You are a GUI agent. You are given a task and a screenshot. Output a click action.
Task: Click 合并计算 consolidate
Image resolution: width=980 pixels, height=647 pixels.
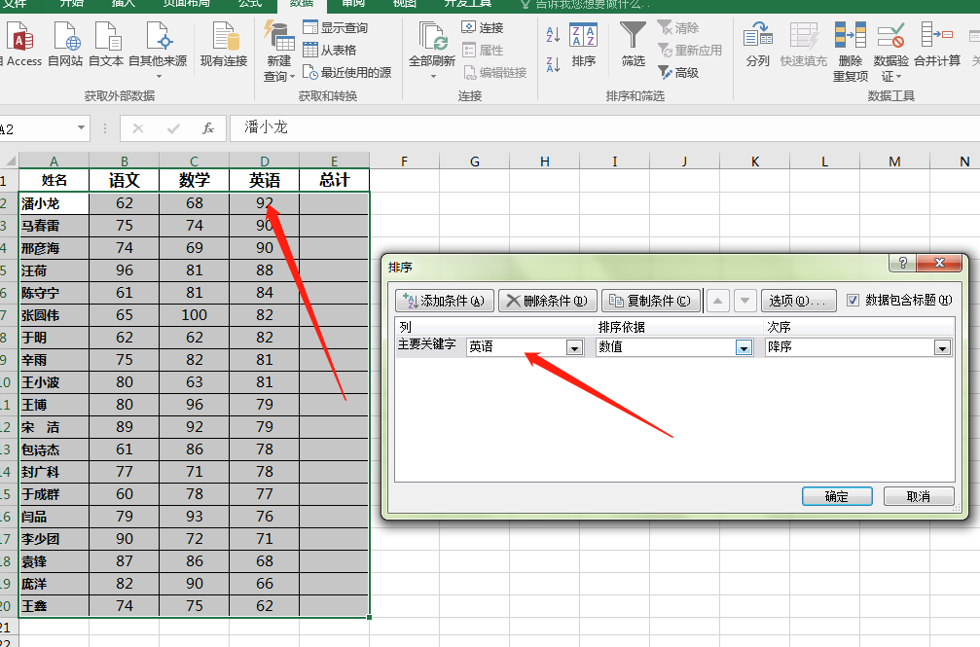937,44
